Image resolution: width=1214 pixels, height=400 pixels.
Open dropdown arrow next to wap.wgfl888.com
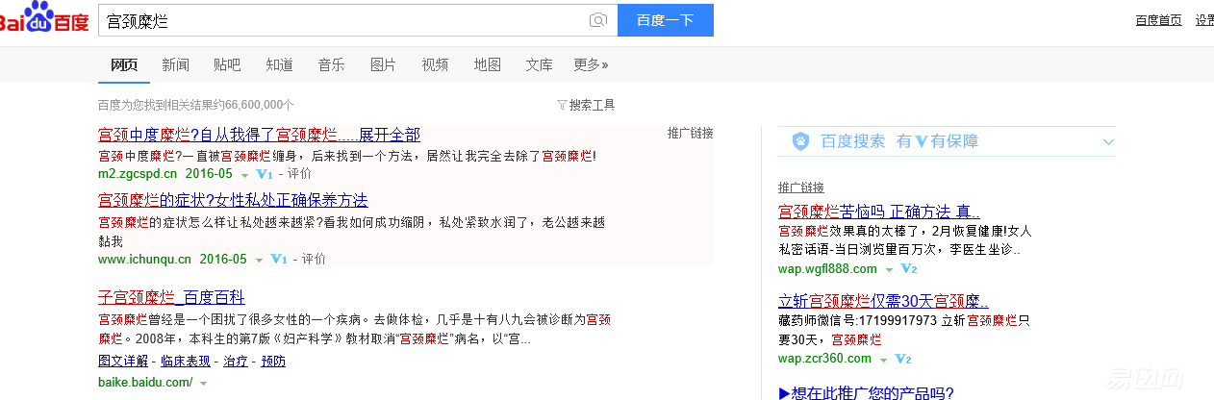[x=889, y=269]
